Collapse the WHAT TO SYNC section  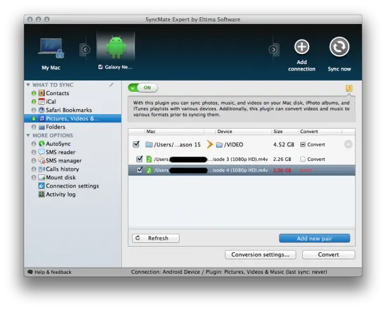28,85
